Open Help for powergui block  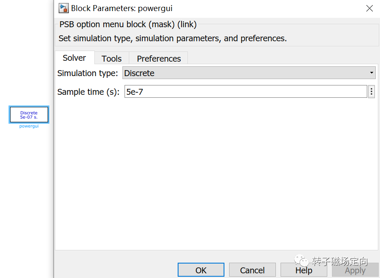click(x=303, y=270)
